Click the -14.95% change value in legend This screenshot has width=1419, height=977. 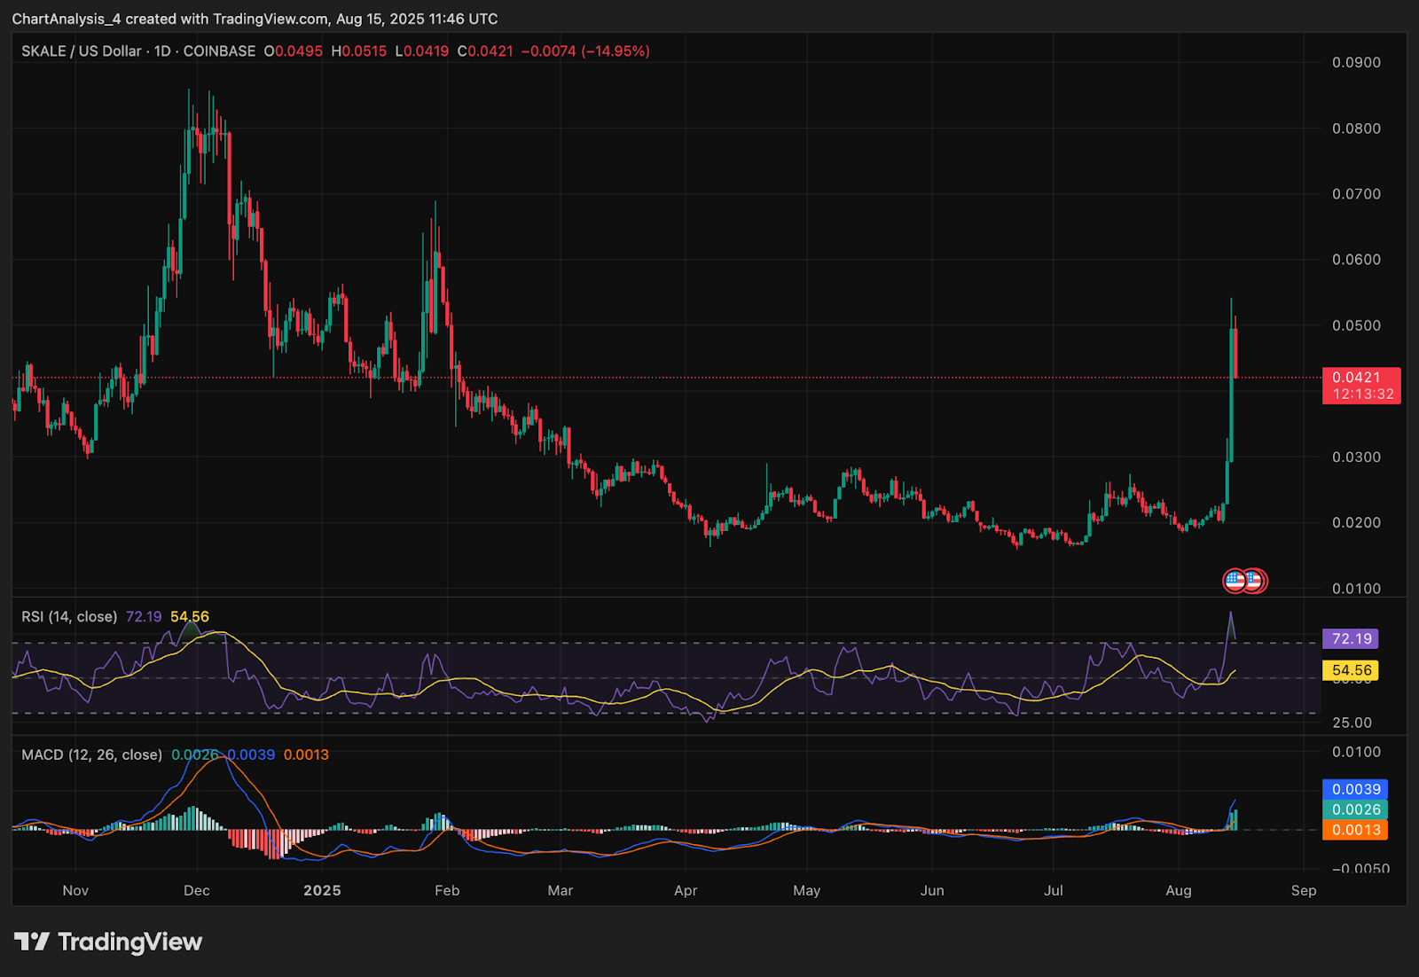pos(615,51)
